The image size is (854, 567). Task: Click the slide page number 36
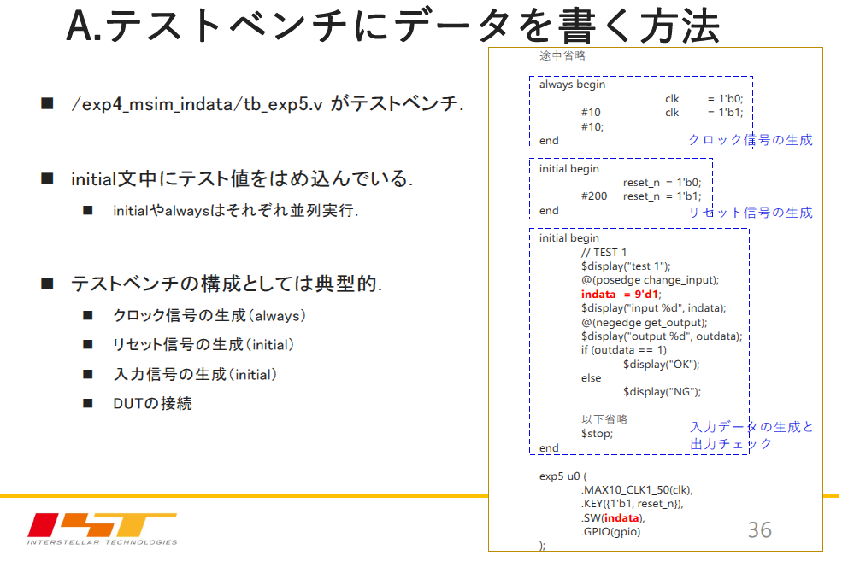coord(759,530)
